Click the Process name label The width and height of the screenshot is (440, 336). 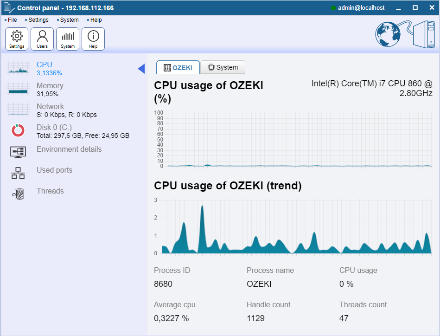(270, 270)
